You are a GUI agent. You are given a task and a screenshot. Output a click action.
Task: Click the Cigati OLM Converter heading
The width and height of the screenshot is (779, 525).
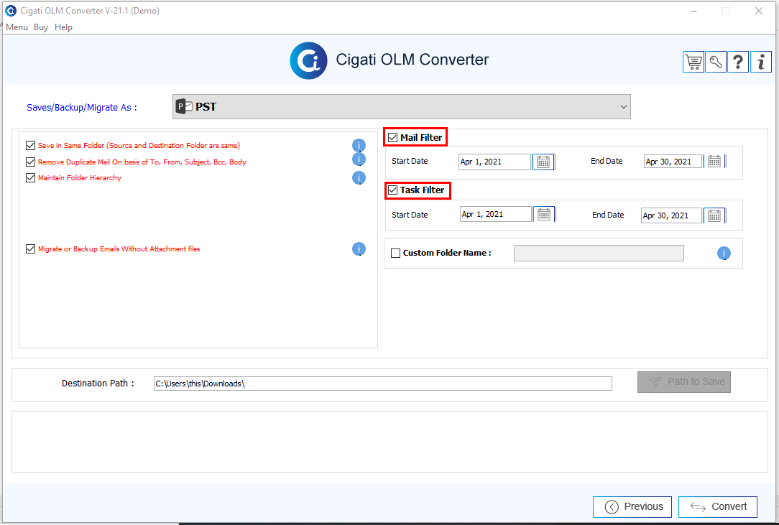tap(412, 60)
